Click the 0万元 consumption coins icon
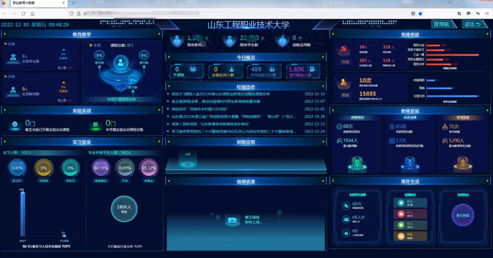This screenshot has width=493, height=258. coord(346,206)
